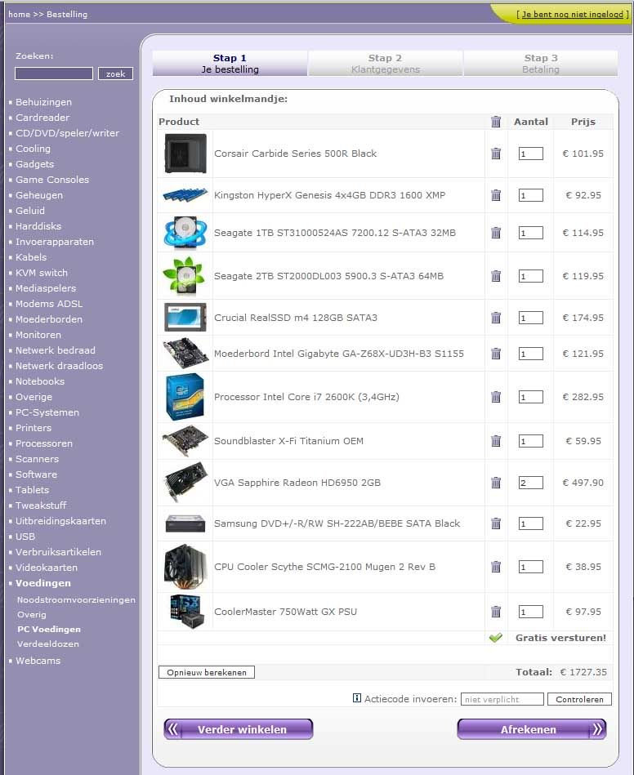Switch to Stap 3 Betaling tab

click(540, 64)
